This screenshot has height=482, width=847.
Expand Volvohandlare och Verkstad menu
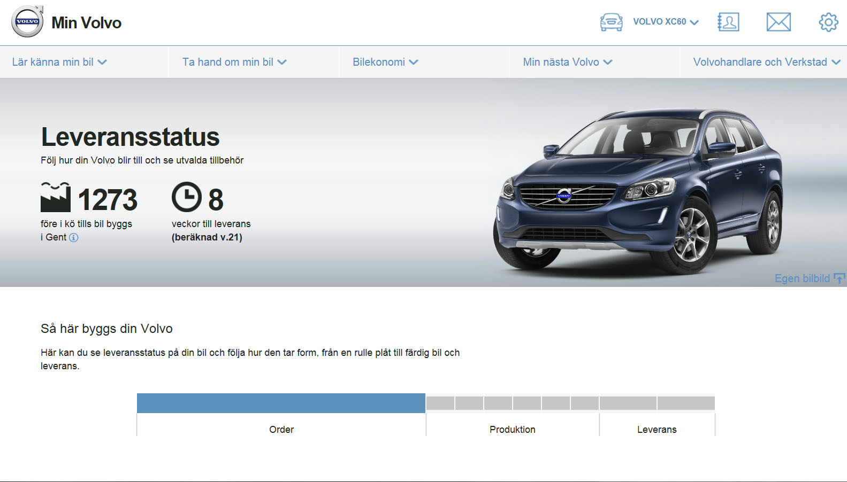point(766,62)
